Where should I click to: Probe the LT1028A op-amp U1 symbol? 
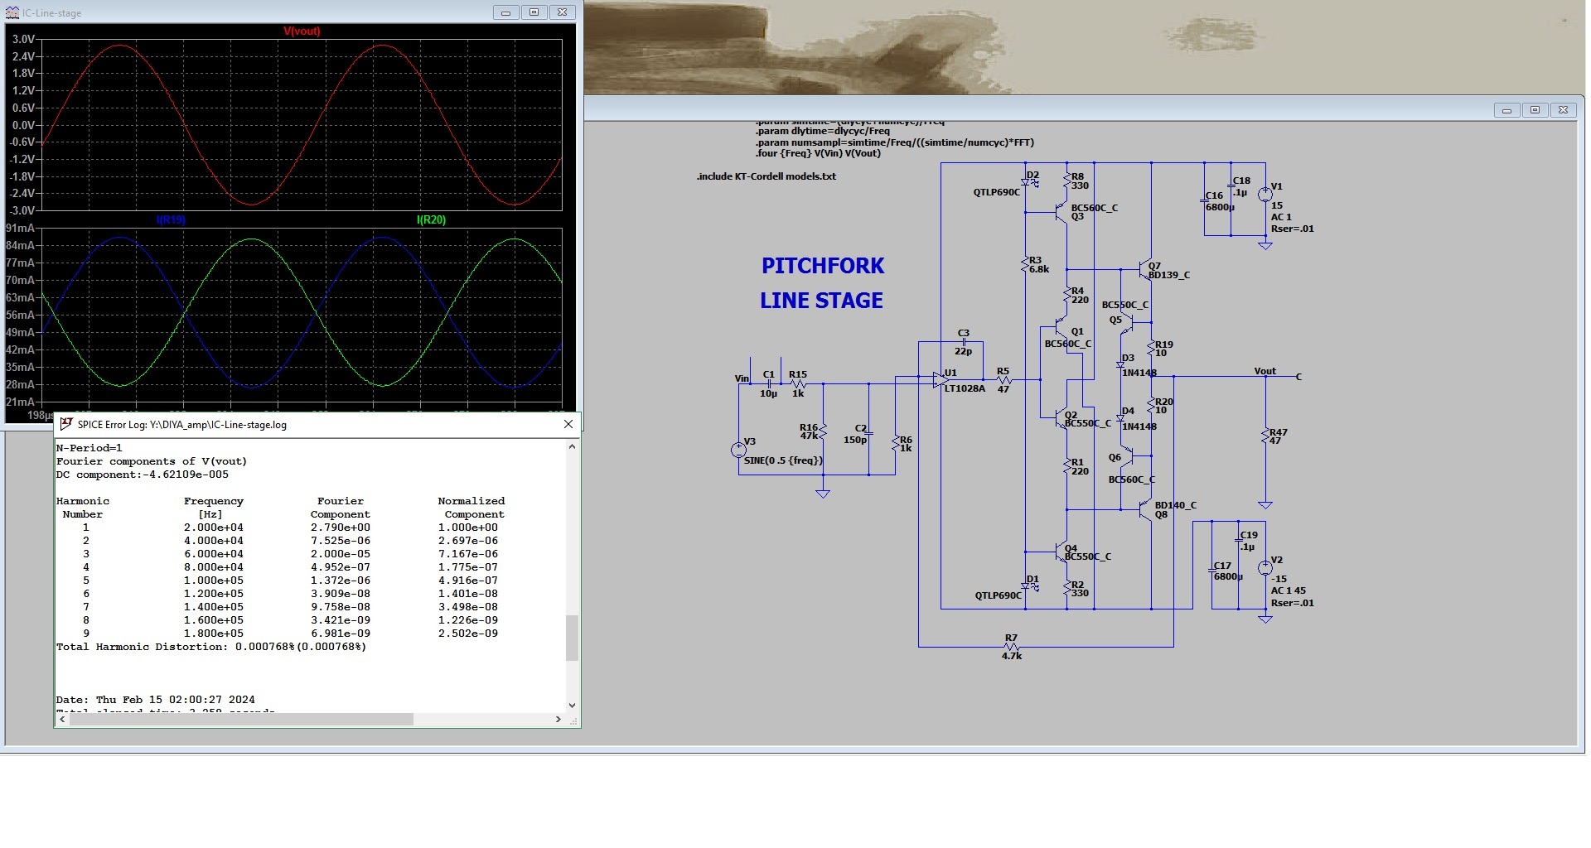(940, 379)
